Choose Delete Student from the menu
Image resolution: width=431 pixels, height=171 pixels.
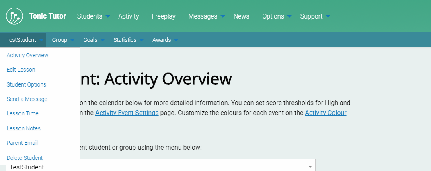click(x=25, y=158)
